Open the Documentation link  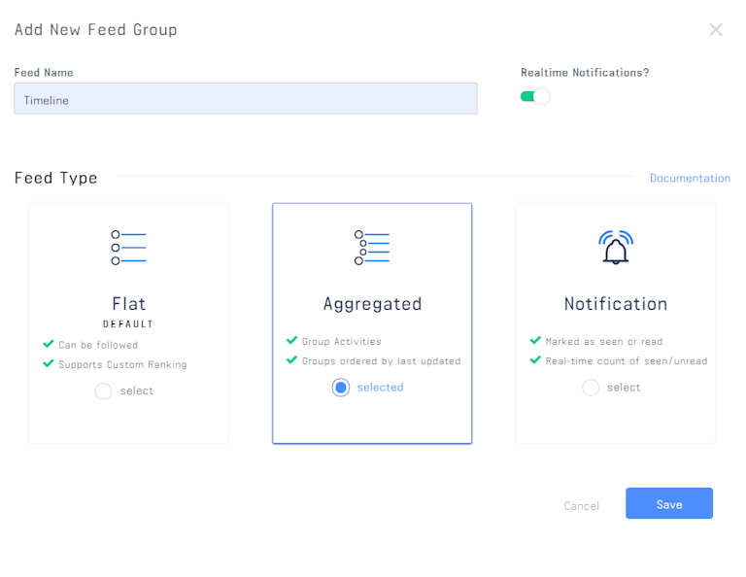point(690,178)
